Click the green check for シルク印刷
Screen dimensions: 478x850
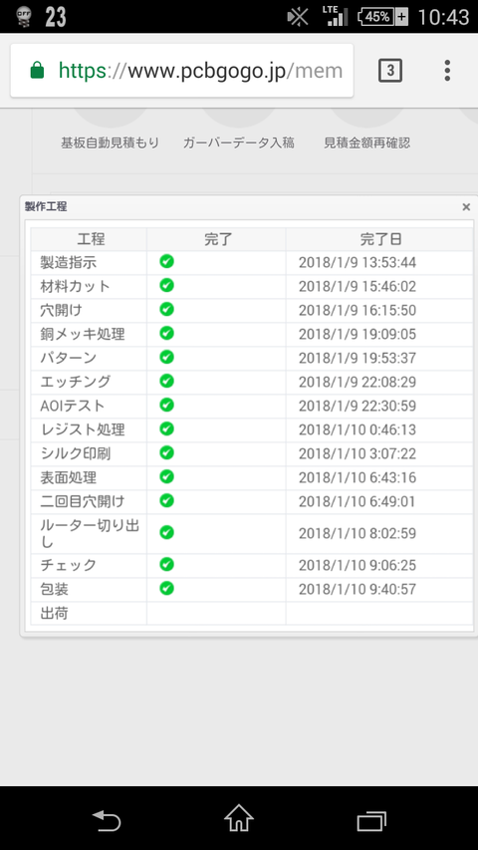click(x=167, y=452)
